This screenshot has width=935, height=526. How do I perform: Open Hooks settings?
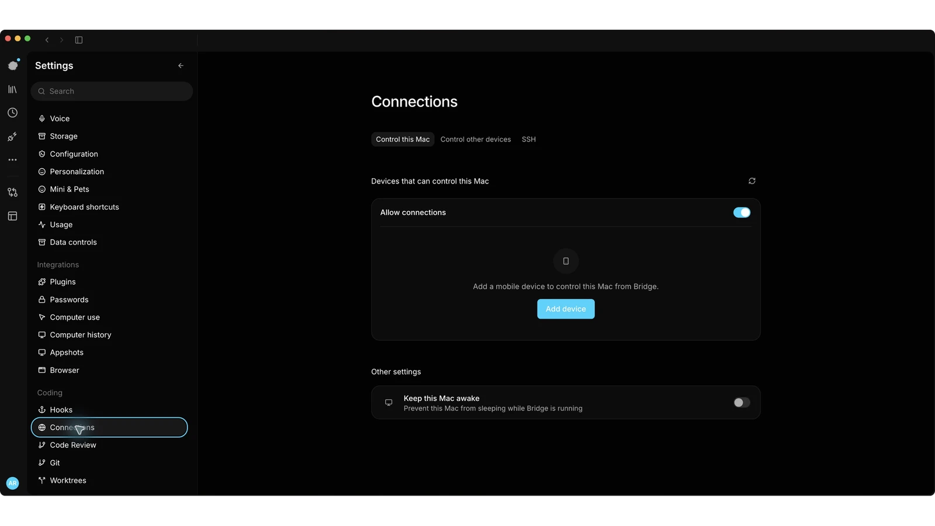(x=109, y=410)
